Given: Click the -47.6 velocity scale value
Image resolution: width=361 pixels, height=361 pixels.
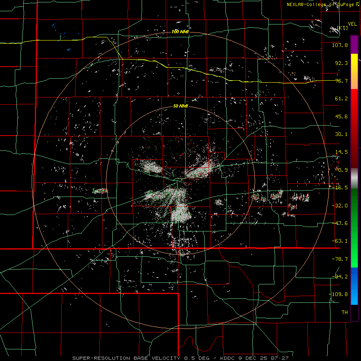Looking at the screenshot, I should click(x=340, y=223).
